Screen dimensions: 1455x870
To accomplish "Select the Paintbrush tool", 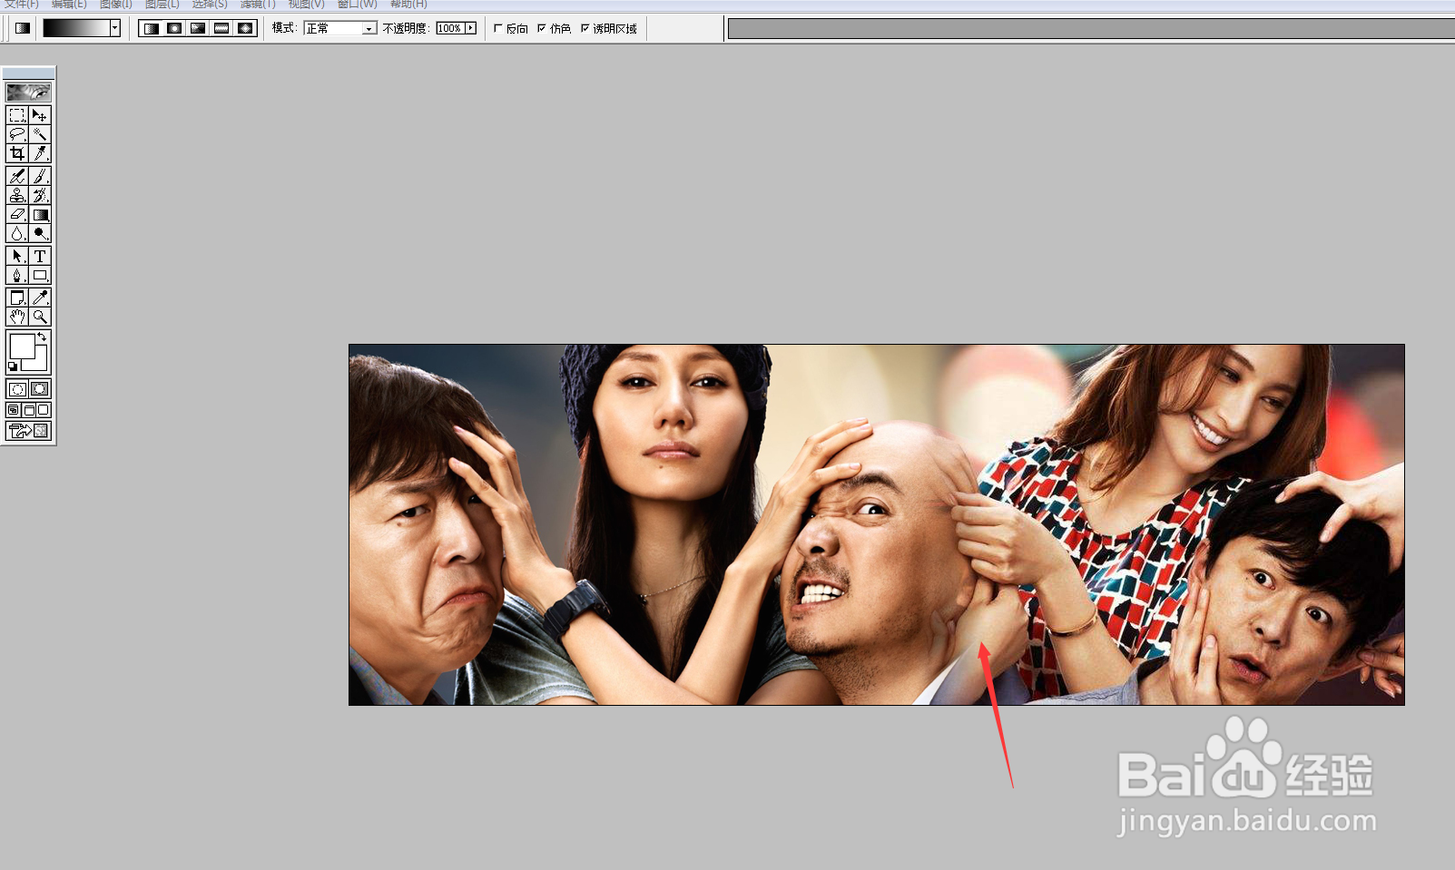I will [40, 176].
